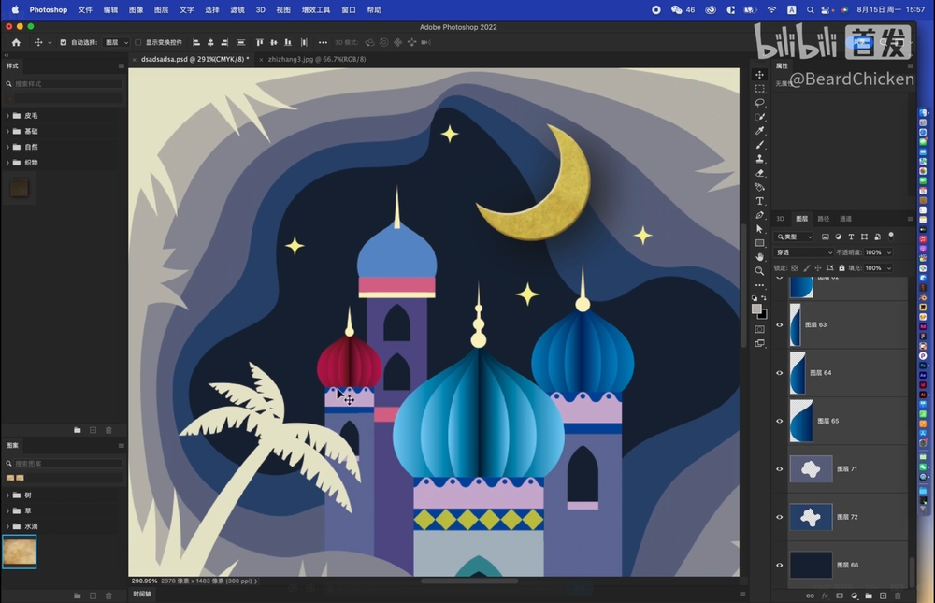Add a layer style with fx icon
The image size is (935, 603).
click(825, 596)
